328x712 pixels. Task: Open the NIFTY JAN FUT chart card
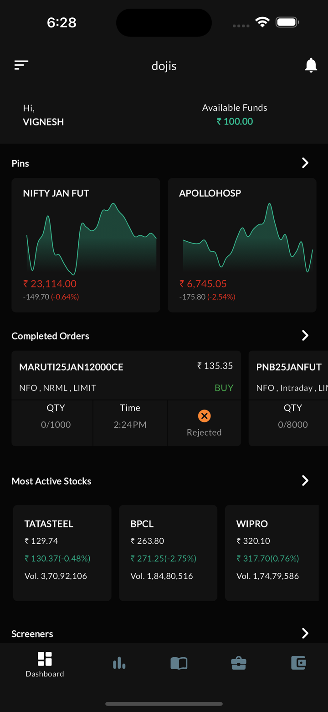[x=86, y=245]
